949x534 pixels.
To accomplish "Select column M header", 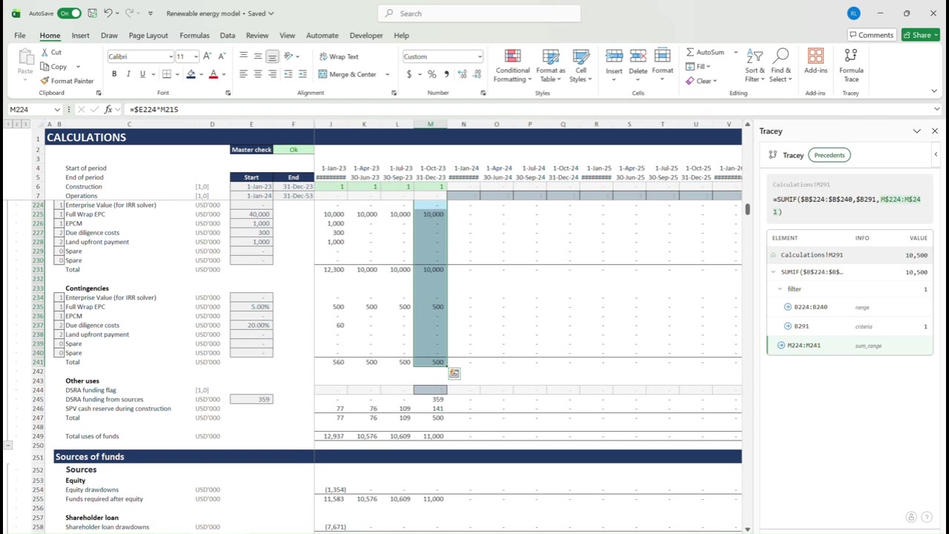I will coord(430,124).
